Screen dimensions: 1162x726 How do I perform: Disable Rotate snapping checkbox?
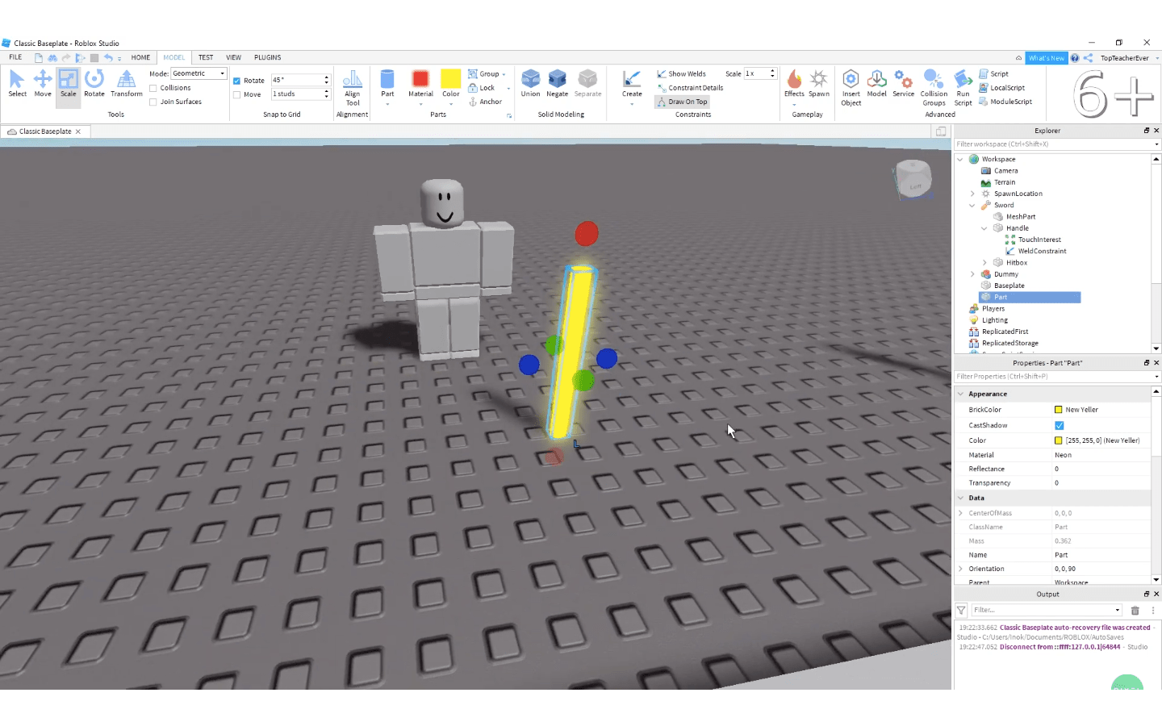coord(236,81)
